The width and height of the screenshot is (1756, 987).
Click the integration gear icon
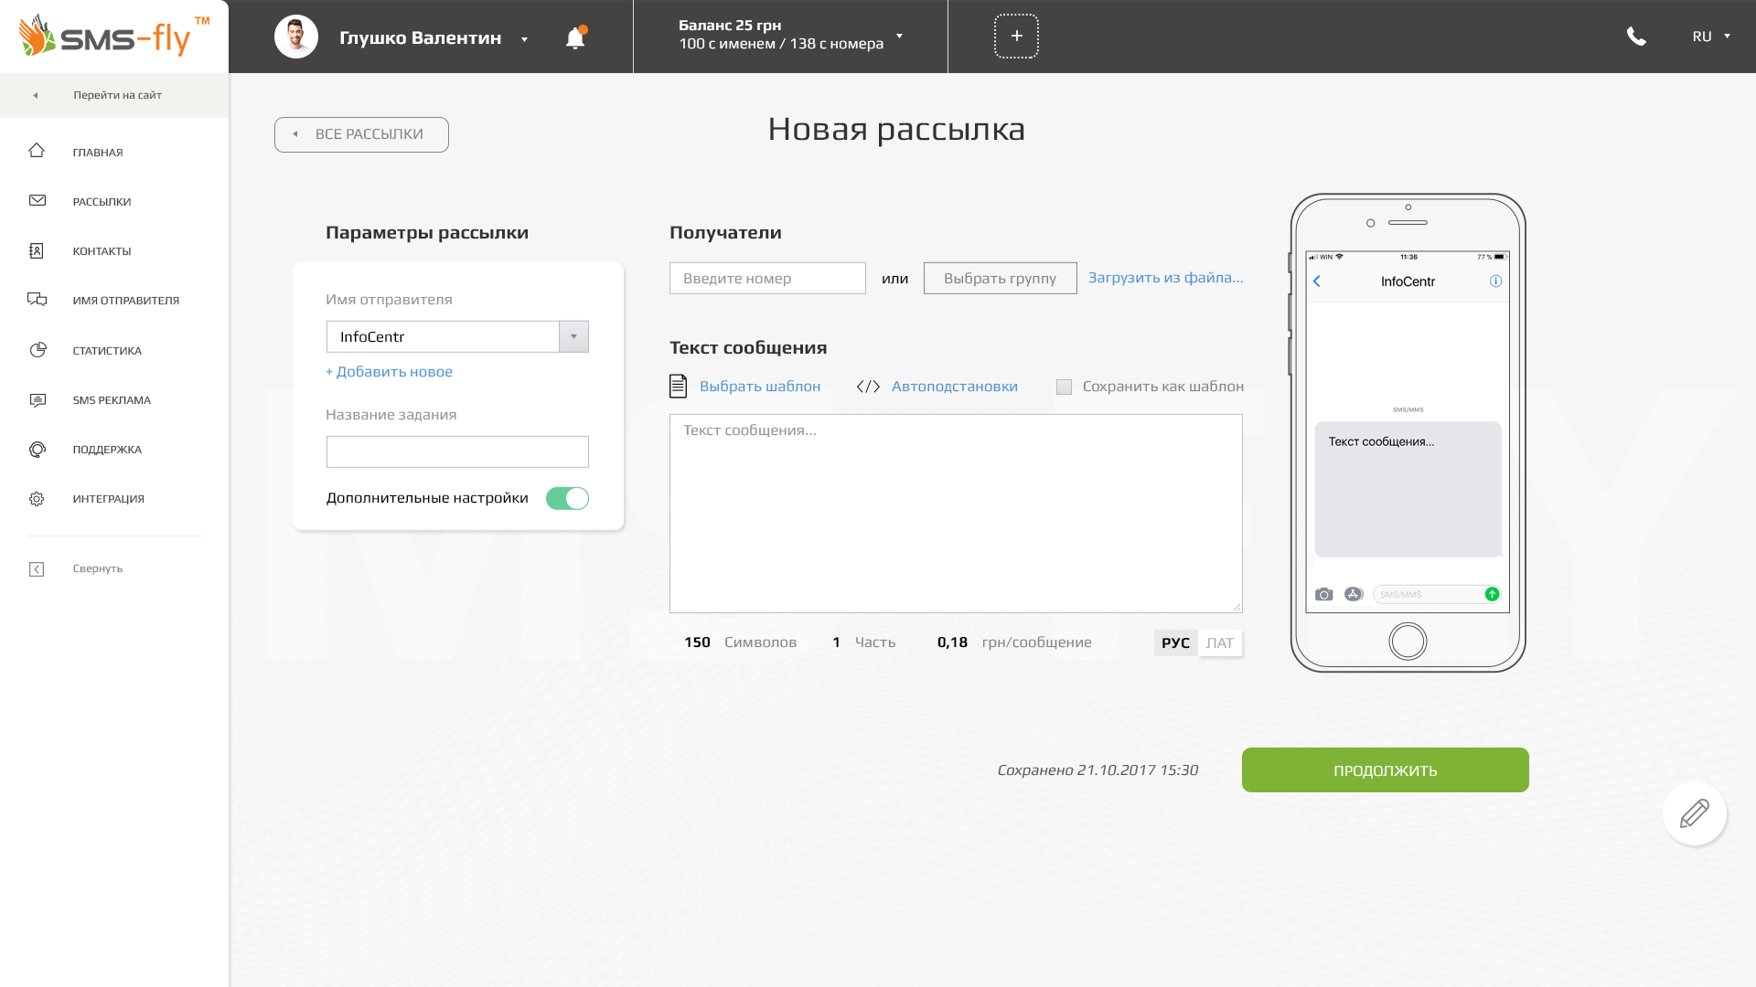(x=37, y=499)
